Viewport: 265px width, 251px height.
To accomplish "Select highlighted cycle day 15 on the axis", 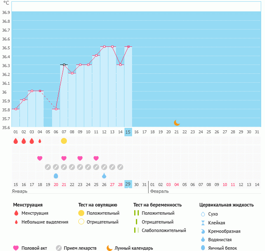I will 128,132.
